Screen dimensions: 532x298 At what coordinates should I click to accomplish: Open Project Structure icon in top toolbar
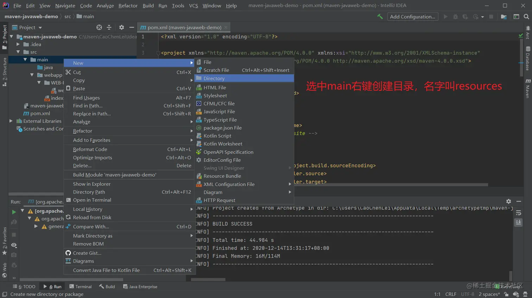click(503, 17)
